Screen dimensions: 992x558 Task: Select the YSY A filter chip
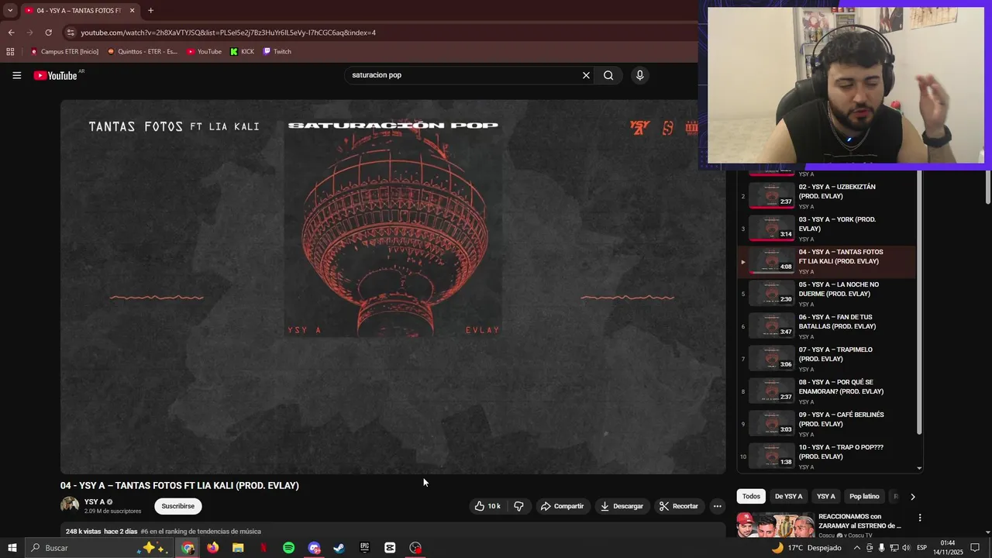coord(826,496)
